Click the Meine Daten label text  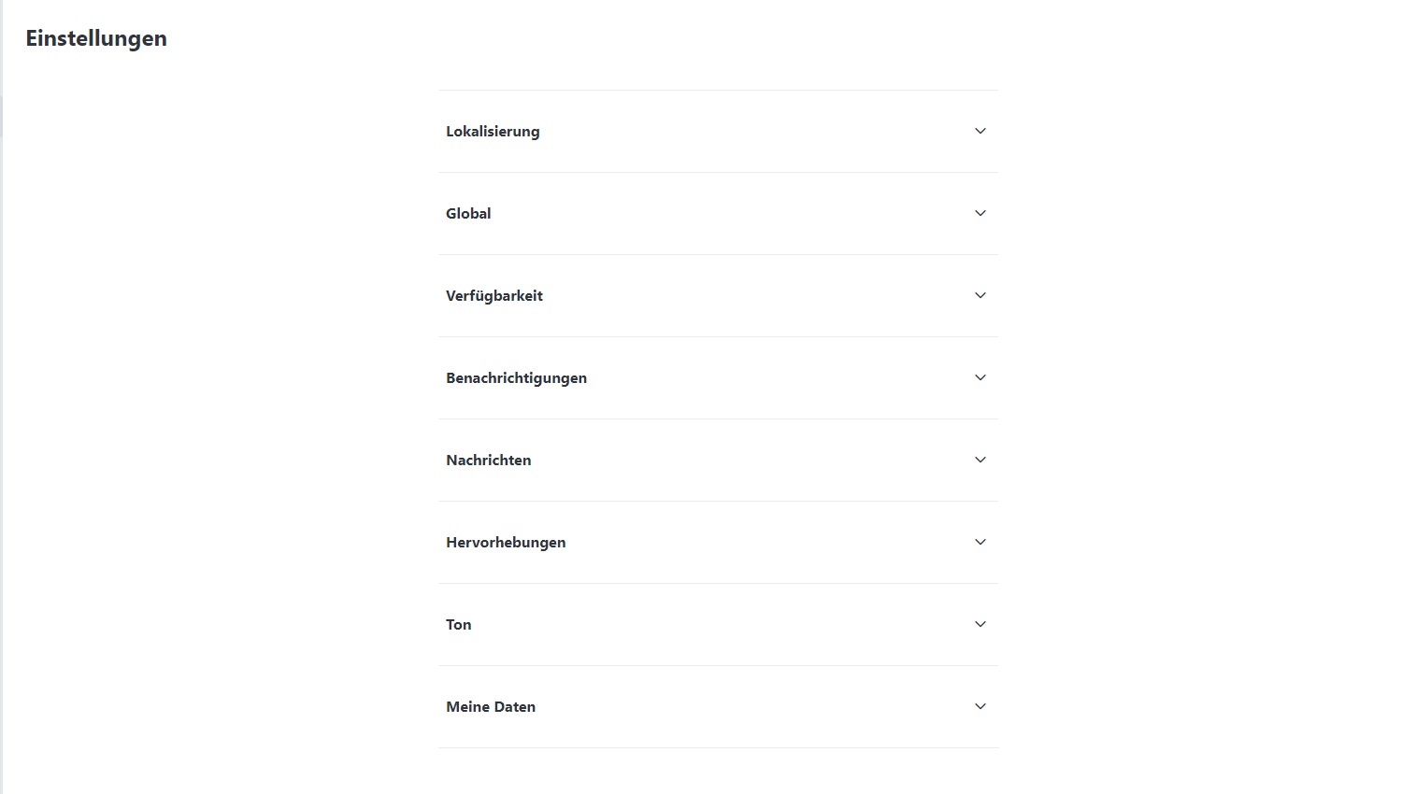tap(491, 707)
